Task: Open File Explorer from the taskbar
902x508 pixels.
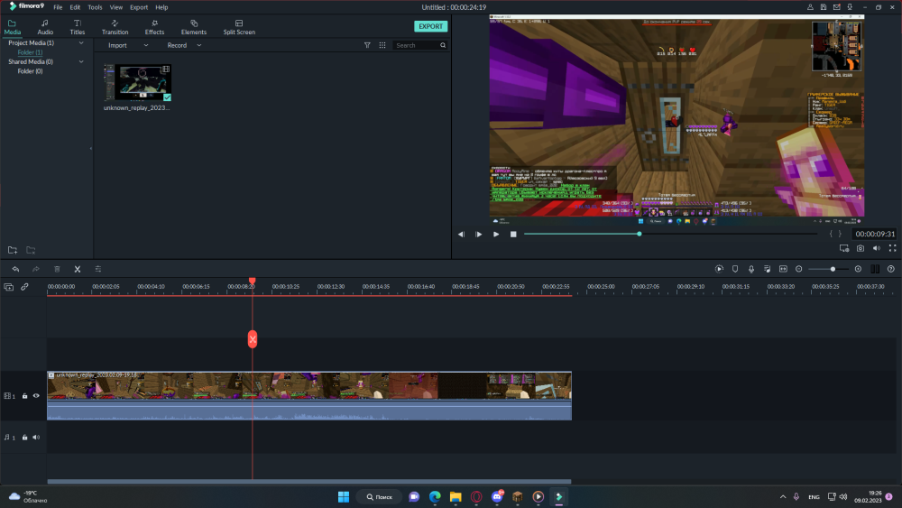Action: tap(456, 497)
